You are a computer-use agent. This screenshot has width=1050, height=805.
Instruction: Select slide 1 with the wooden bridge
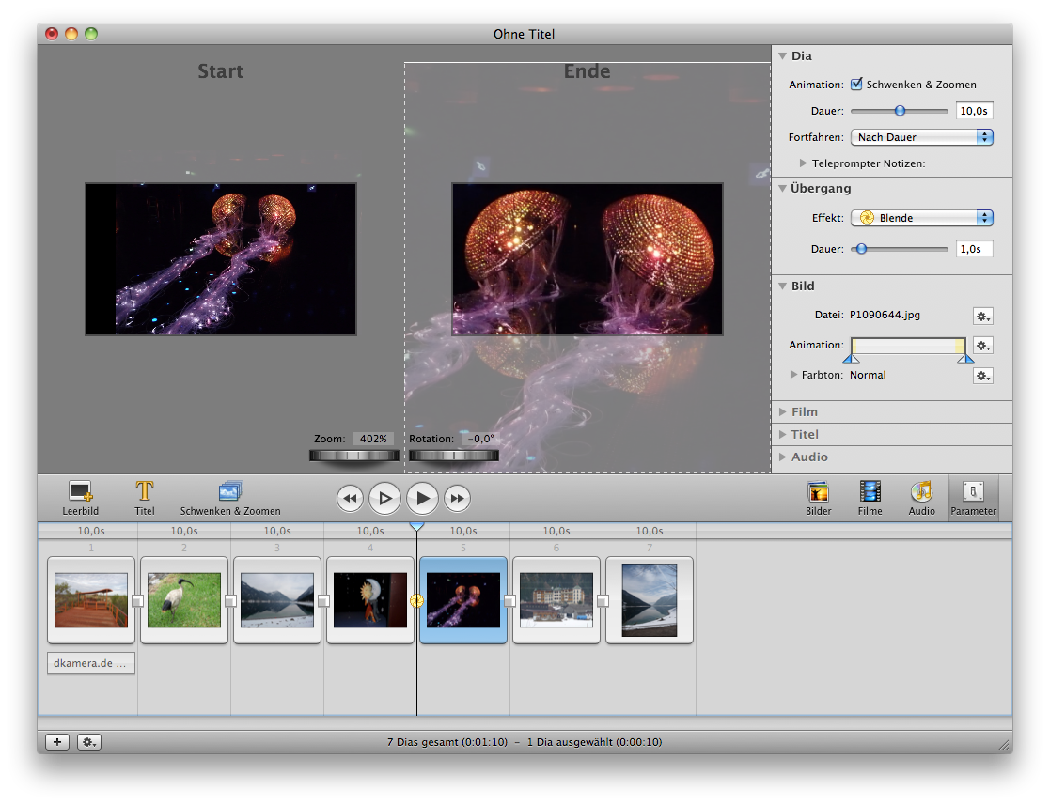click(91, 600)
